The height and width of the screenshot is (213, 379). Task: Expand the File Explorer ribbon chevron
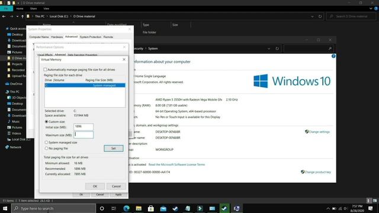coord(371,8)
